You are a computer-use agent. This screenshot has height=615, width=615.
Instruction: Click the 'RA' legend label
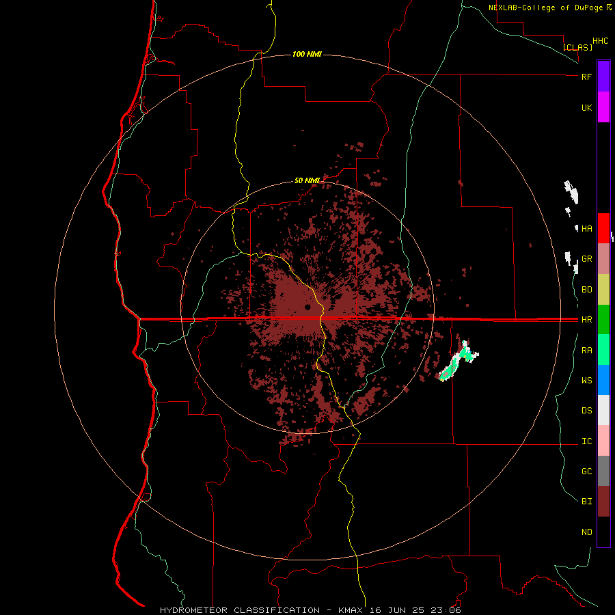(x=586, y=351)
